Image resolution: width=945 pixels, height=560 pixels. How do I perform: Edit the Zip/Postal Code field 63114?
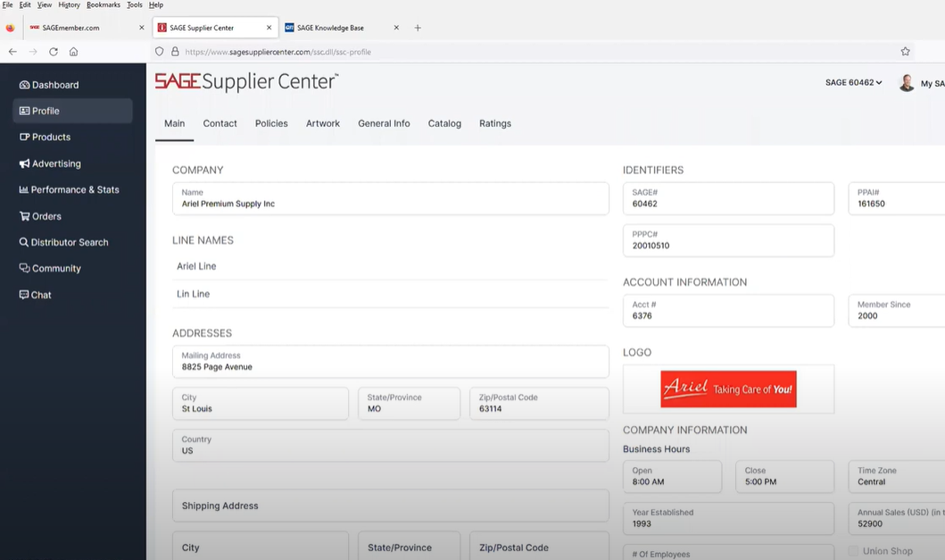(x=539, y=404)
